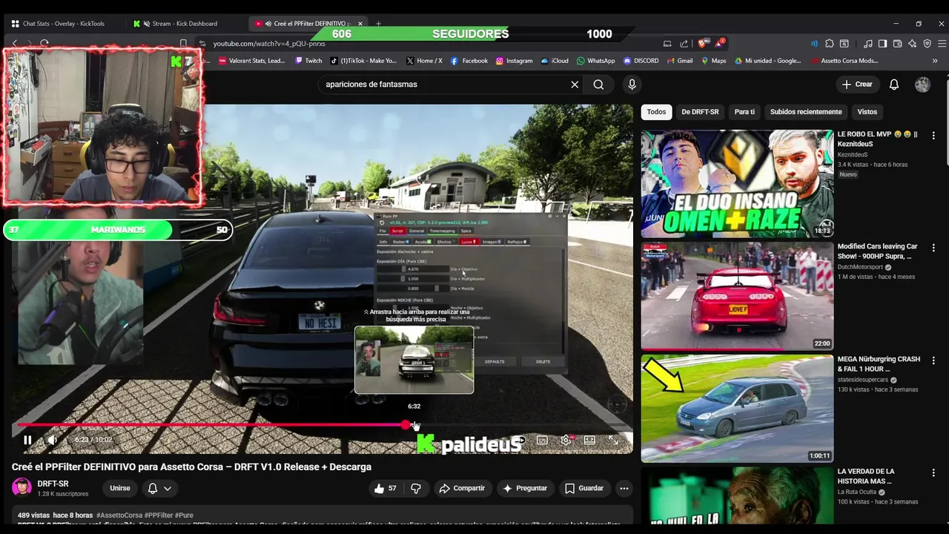
Task: Select the De DRFT-SR filter chip
Action: point(700,112)
